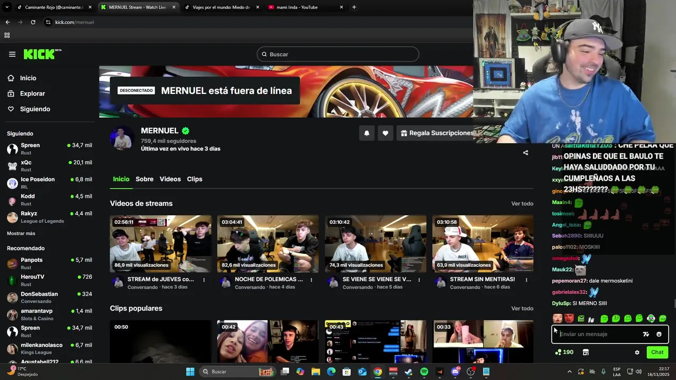
Task: Open Microsoft Edge from the taskbar
Action: [x=331, y=372]
